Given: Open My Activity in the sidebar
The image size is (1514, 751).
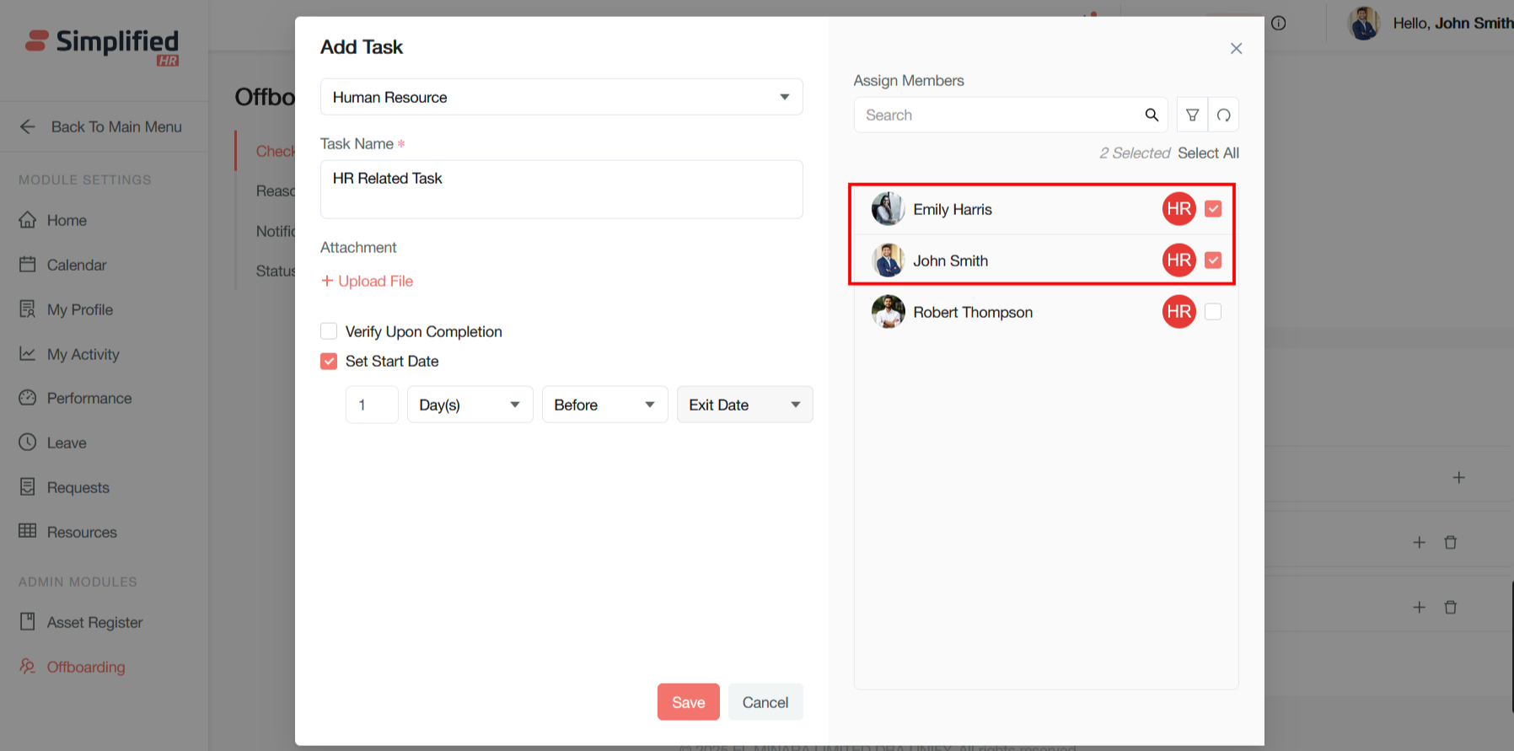Looking at the screenshot, I should (83, 354).
